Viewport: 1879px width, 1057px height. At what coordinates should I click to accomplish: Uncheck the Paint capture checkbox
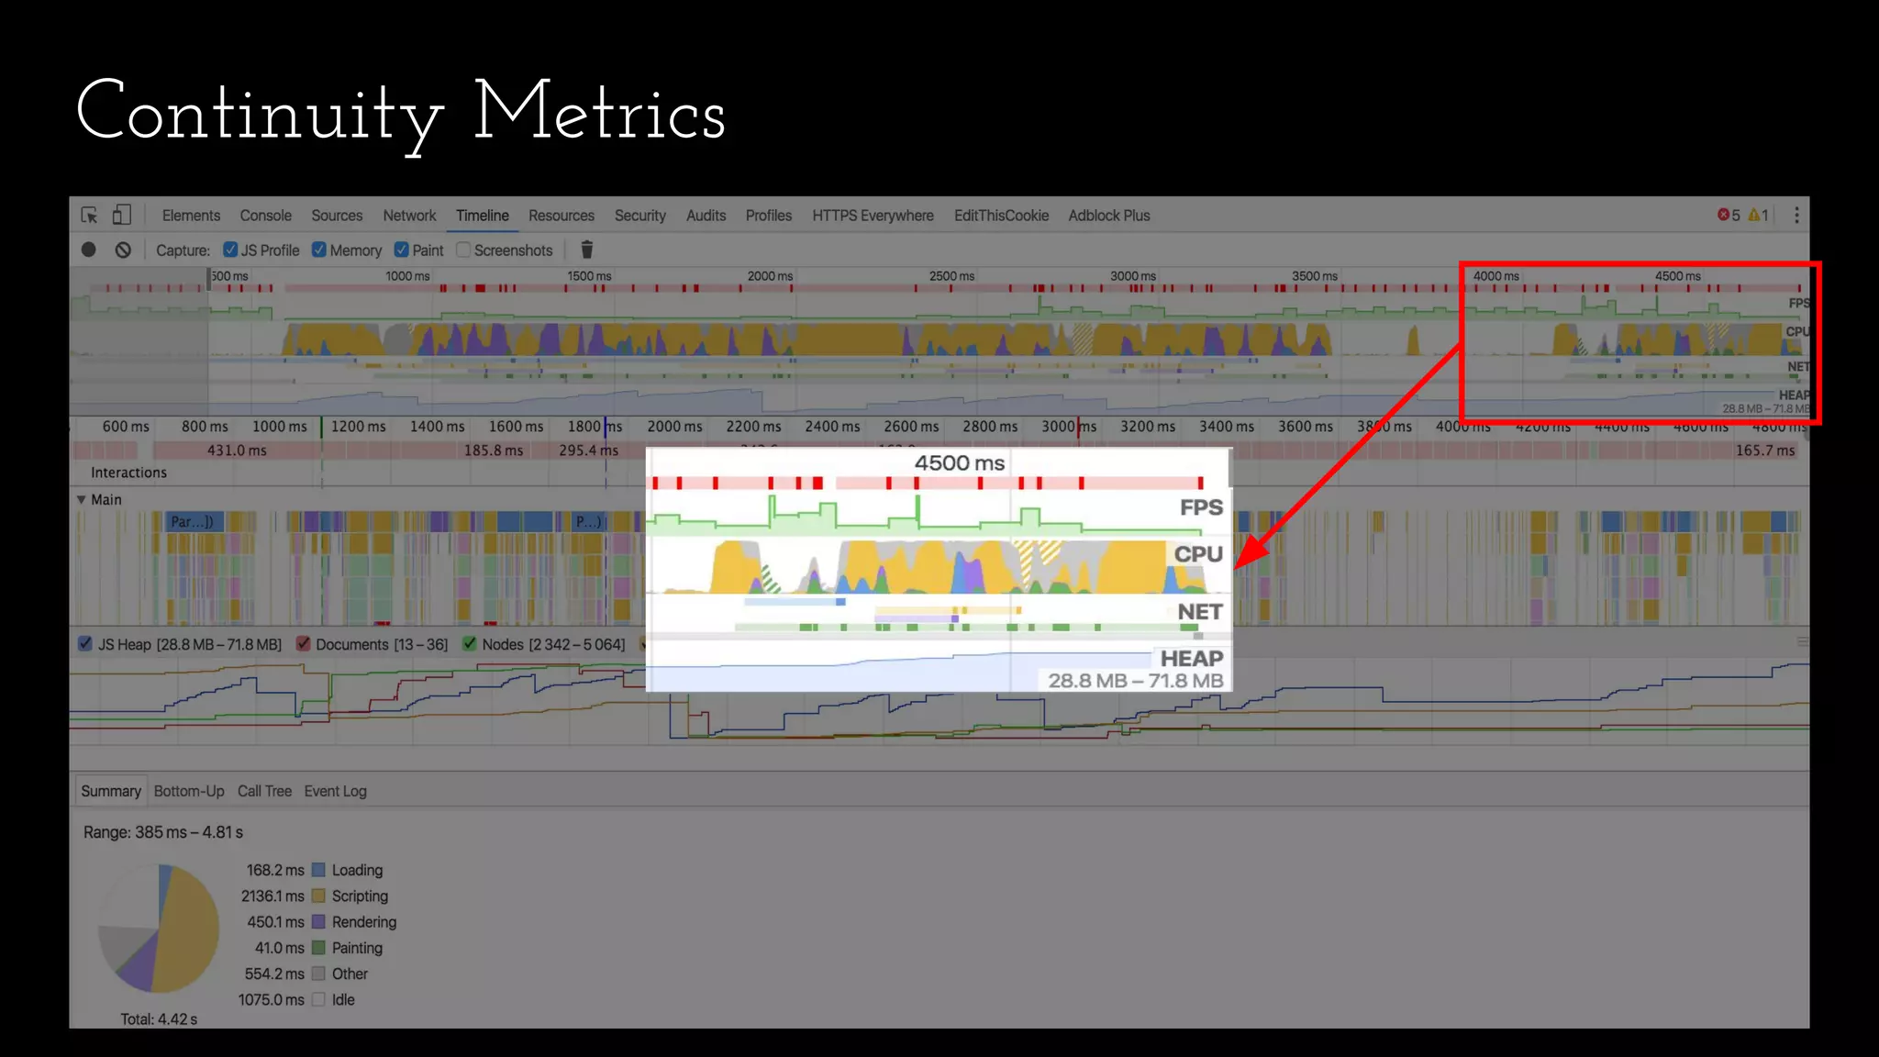[402, 250]
